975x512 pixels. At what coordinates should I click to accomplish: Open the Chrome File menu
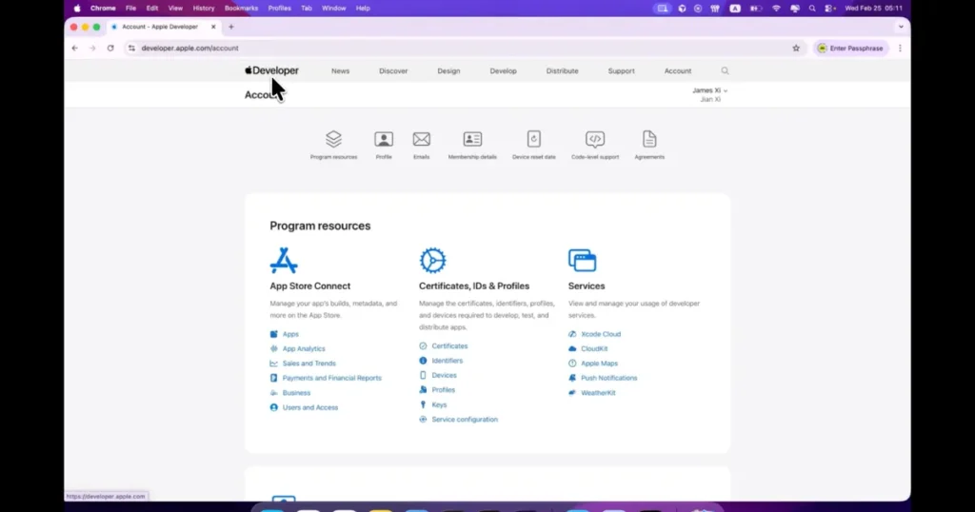point(130,8)
